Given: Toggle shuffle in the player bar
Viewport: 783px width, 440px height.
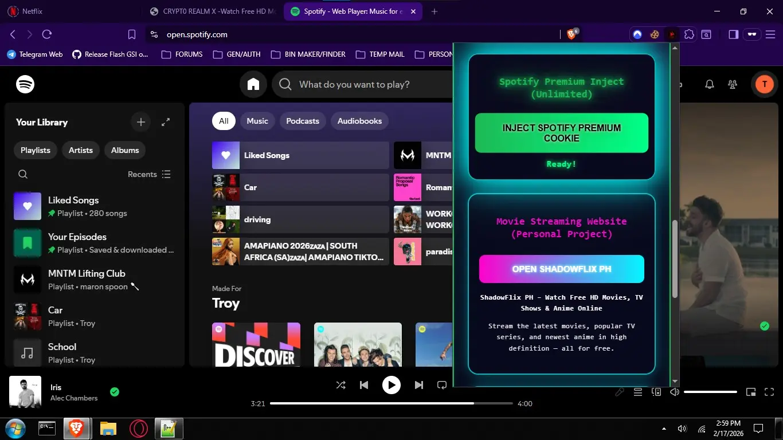Looking at the screenshot, I should (341, 385).
